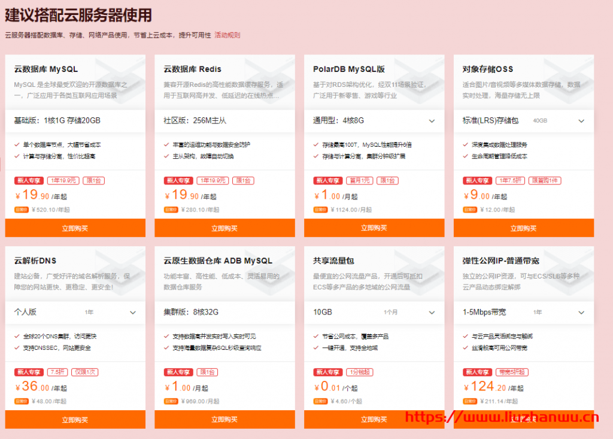613x439 pixels.
Task: Click the 日常价 badge on OSS card
Action: [471, 210]
